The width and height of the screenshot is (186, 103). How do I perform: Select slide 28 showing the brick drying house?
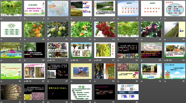(81, 71)
